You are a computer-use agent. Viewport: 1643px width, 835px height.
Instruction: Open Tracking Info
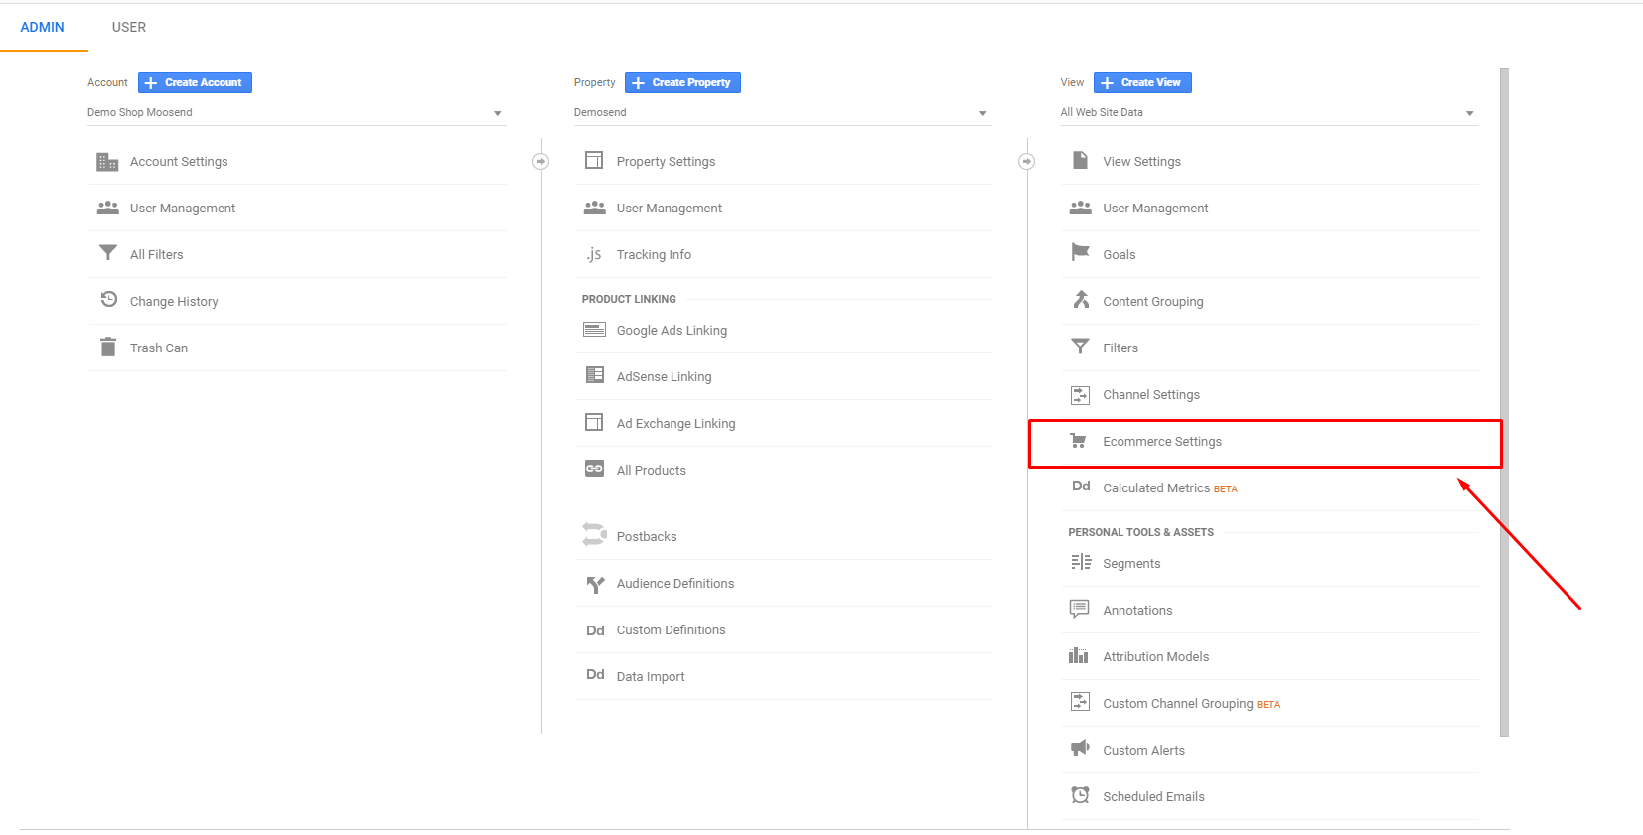click(784, 254)
